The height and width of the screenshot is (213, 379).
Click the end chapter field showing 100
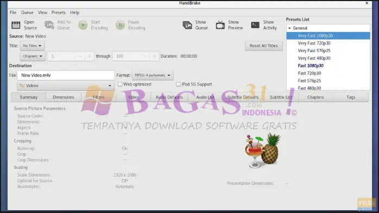(x=126, y=57)
